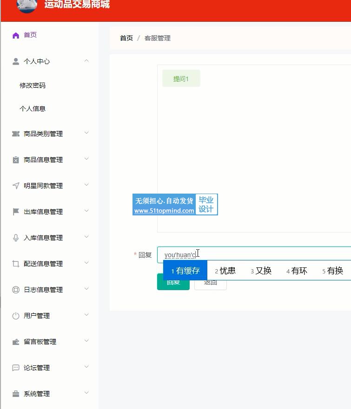
Task: Click the 提问1 message tag
Action: tap(181, 78)
